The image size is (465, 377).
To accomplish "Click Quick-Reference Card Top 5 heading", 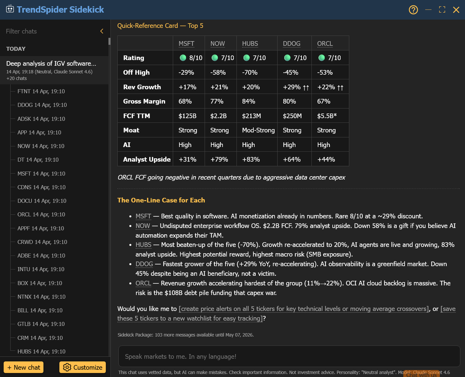I will (x=160, y=26).
